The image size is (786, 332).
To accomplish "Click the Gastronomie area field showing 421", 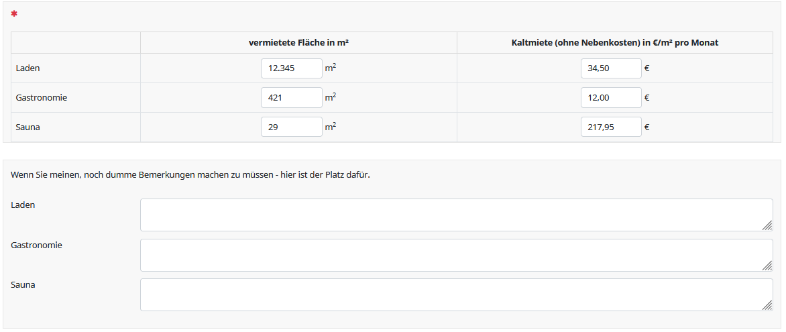I will coord(291,98).
